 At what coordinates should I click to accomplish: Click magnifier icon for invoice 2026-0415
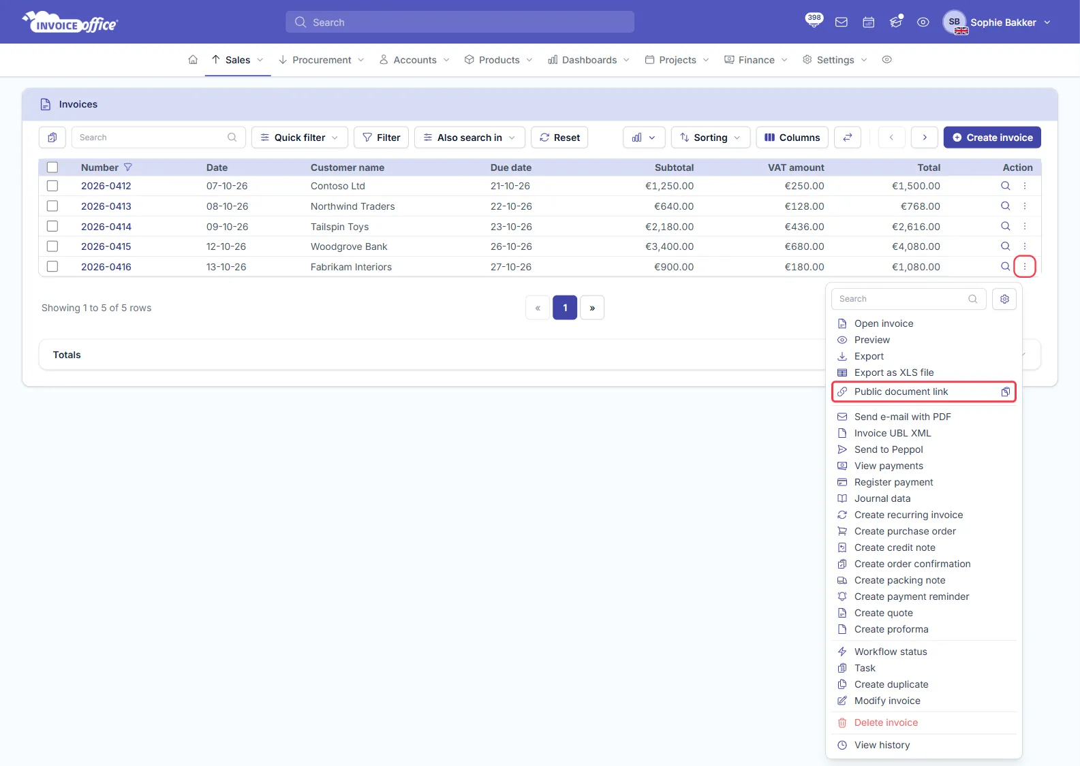tap(1005, 246)
